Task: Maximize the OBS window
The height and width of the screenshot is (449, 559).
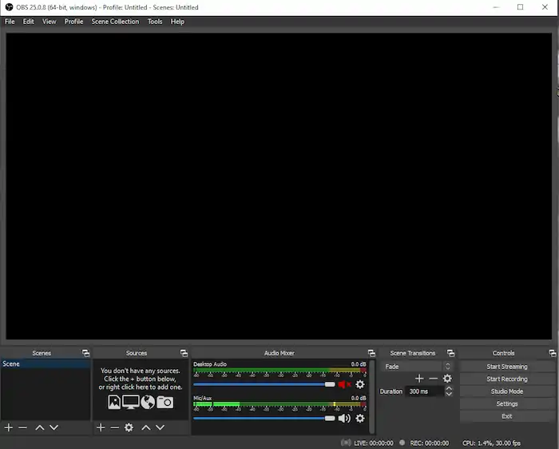Action: 520,7
